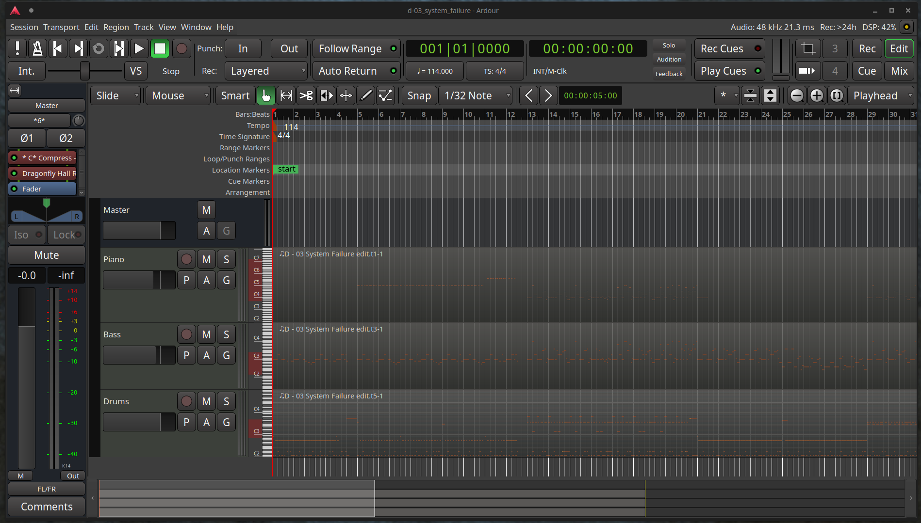Open the Transport menu
Screen dimensions: 921x523
(61, 27)
